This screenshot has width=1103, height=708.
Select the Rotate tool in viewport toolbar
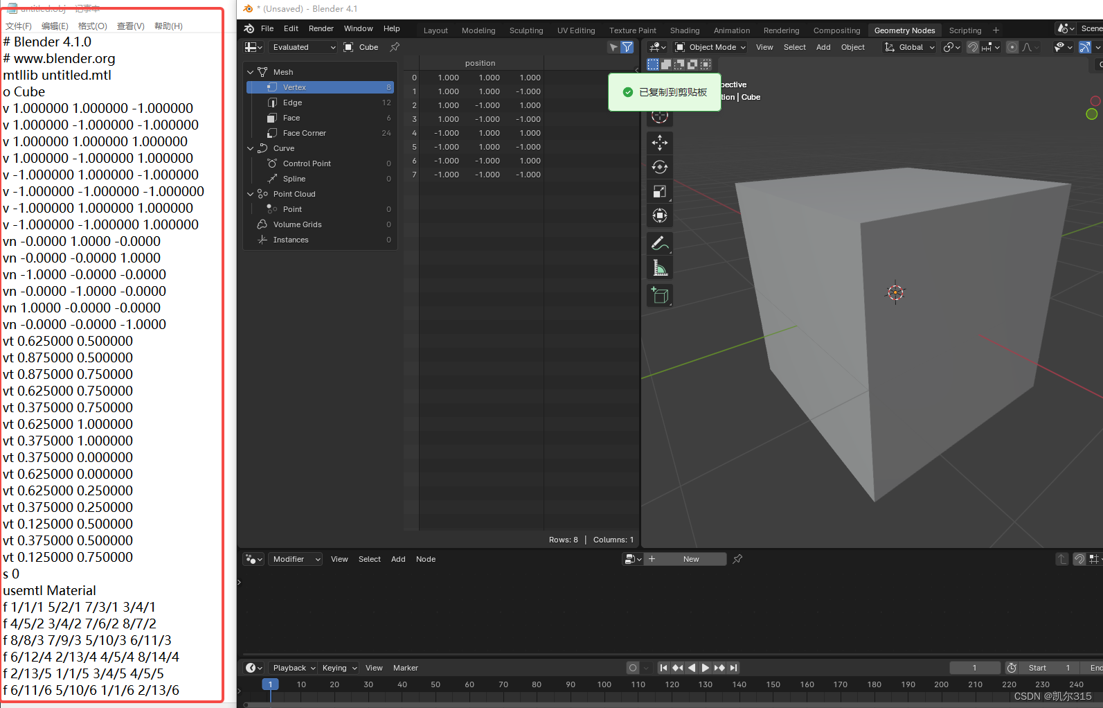pyautogui.click(x=660, y=167)
